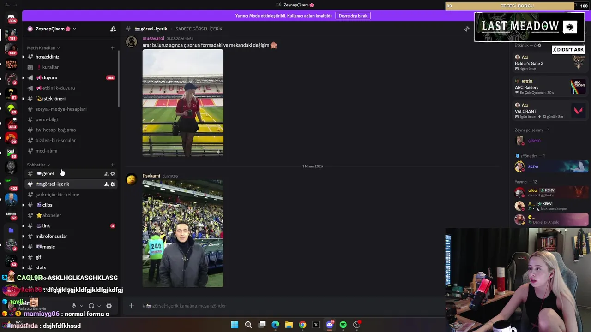The width and height of the screenshot is (591, 332).
Task: Switch to Discord in taskbar
Action: [x=330, y=325]
